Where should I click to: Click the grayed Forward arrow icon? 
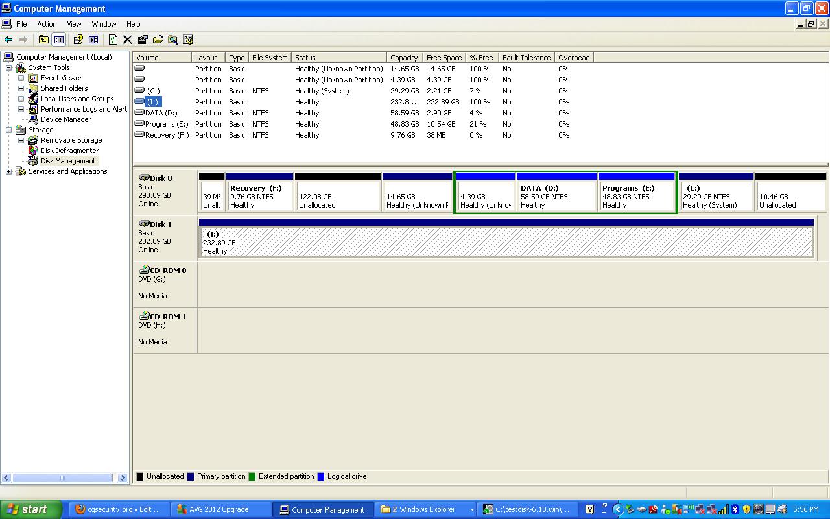(23, 40)
